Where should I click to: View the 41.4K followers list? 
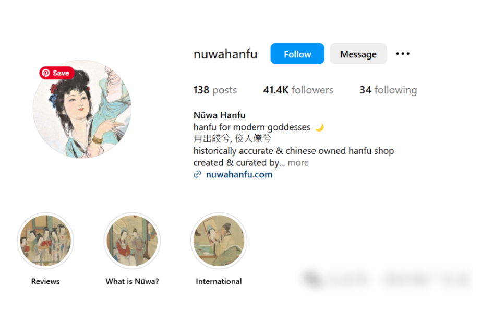point(298,90)
